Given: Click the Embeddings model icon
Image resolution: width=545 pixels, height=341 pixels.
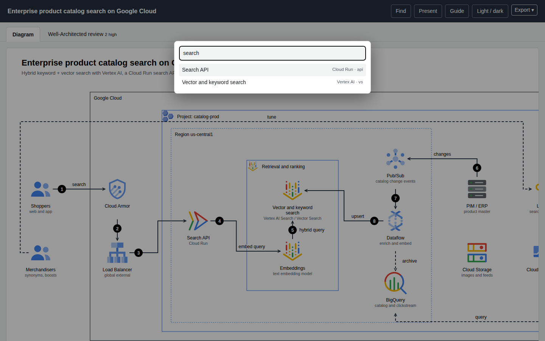Looking at the screenshot, I should [293, 251].
